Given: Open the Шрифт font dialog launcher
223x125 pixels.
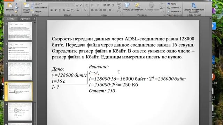Looking at the screenshot, I should [x=87, y=15].
